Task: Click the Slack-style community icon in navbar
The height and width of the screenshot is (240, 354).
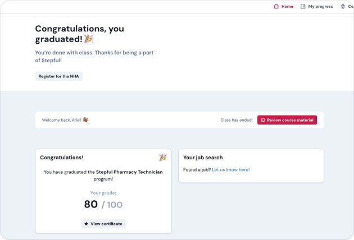Action: click(x=343, y=7)
